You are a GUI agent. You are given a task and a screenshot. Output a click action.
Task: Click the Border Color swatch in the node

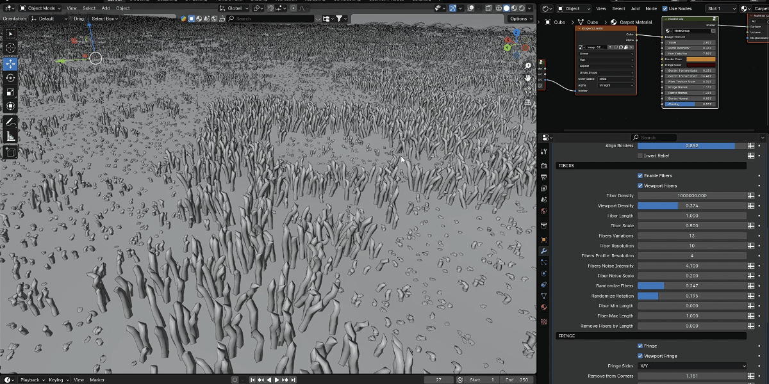700,60
